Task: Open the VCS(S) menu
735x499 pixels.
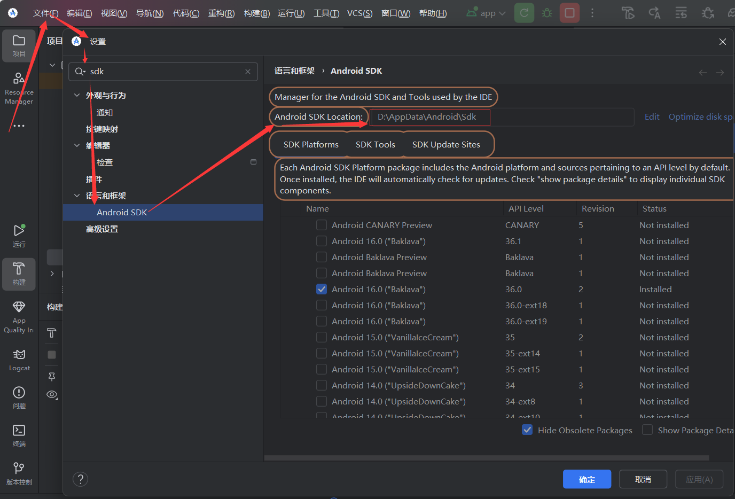Action: (x=359, y=13)
